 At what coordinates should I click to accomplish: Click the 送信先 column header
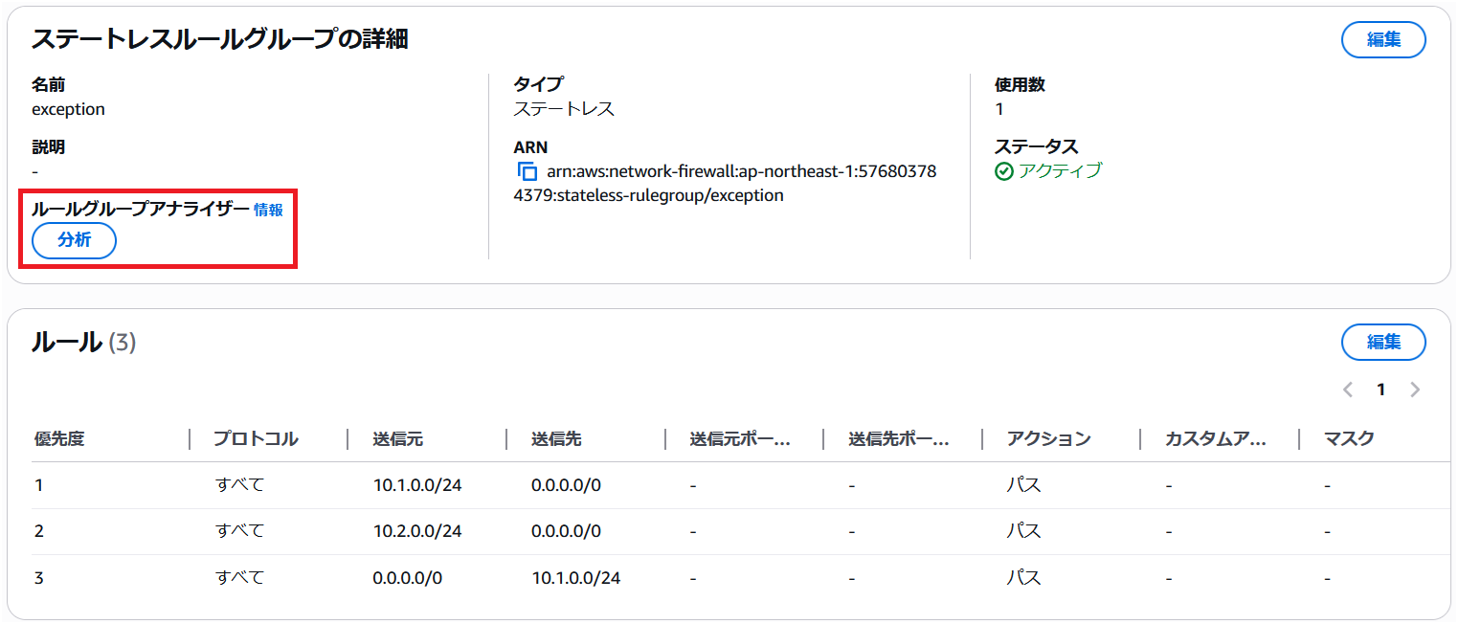[555, 438]
